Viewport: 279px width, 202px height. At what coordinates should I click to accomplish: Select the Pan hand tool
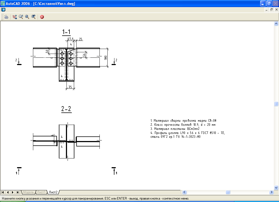click(x=14, y=17)
